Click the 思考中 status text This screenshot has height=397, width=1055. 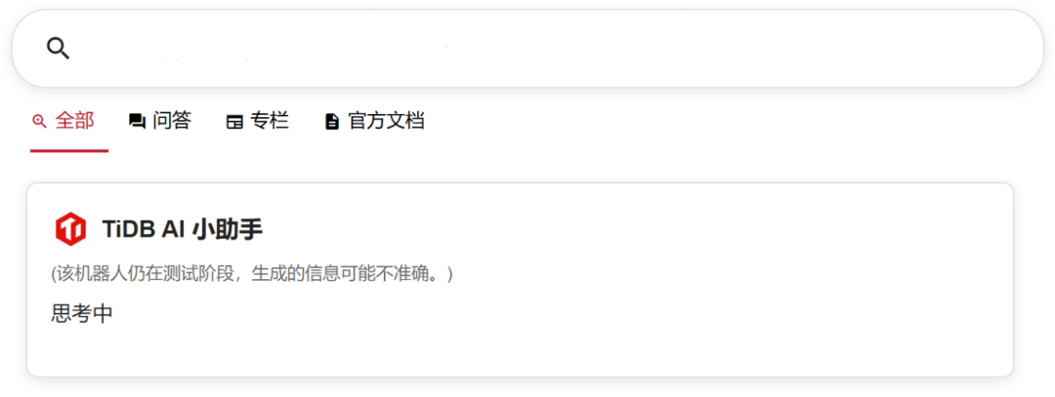[x=82, y=314]
